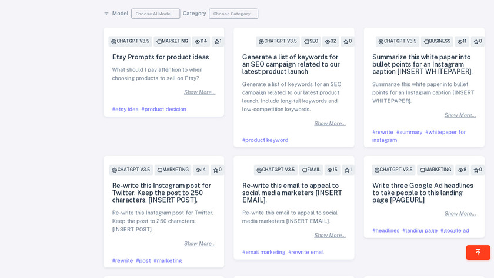494x278 pixels.
Task: Click the scroll-to-top arrow button
Action: [x=478, y=252]
